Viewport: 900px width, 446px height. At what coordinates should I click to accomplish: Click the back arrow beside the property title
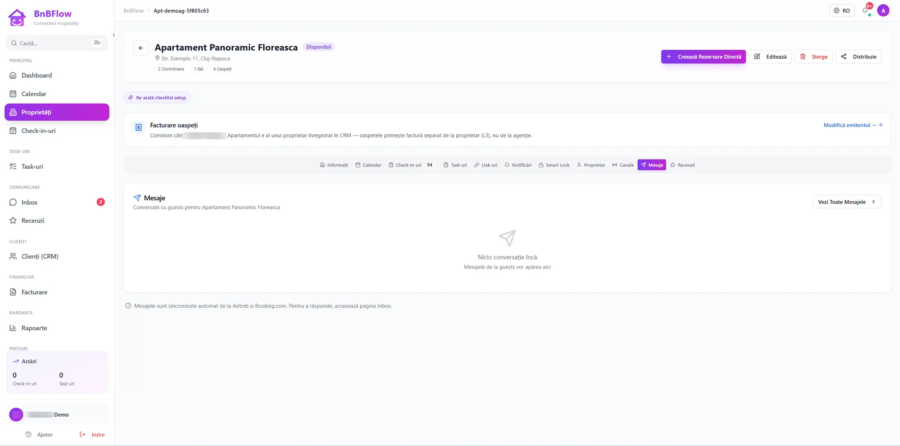(x=141, y=48)
